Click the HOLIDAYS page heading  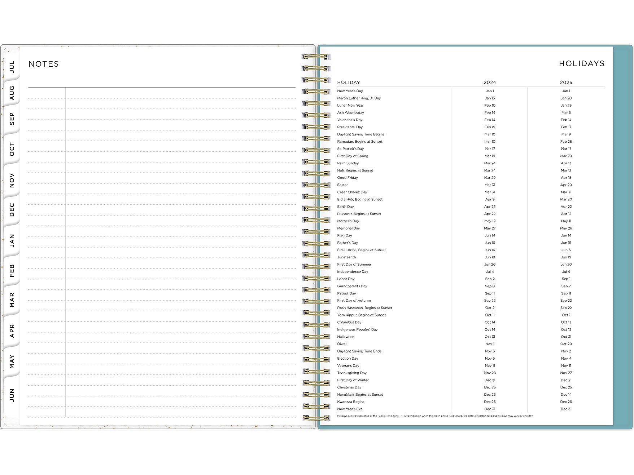582,63
